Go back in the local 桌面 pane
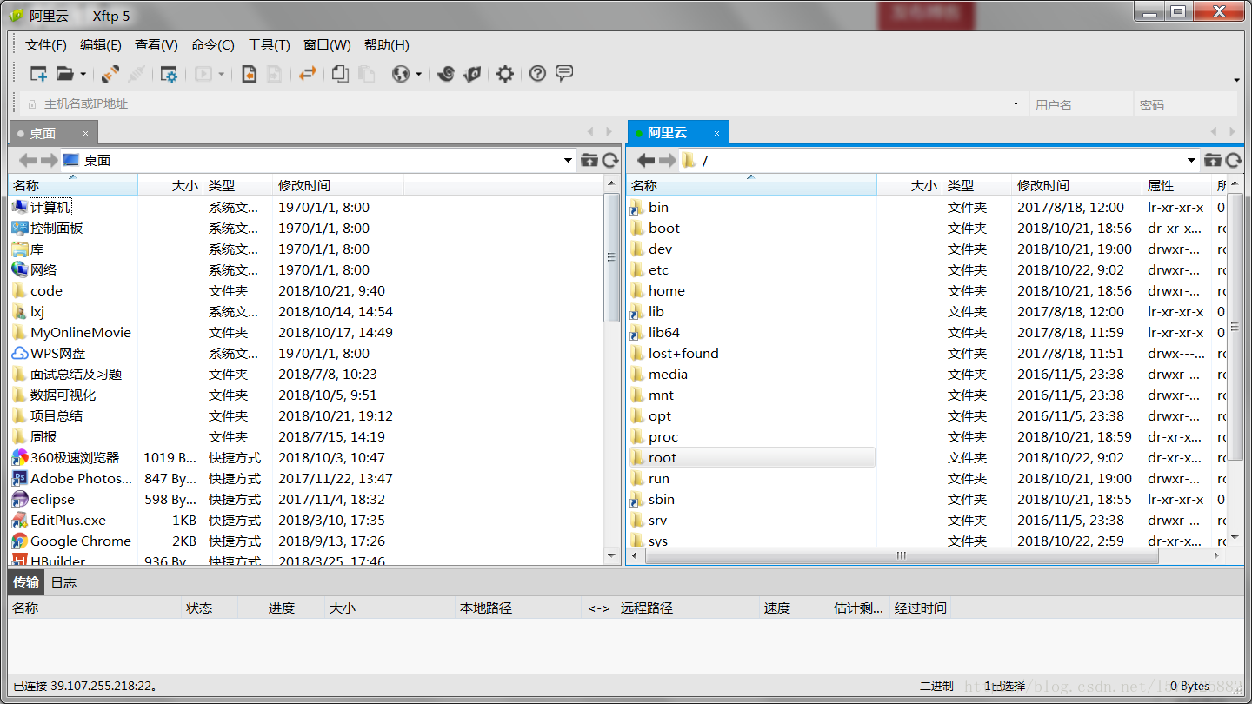Screen dimensions: 1252x704 click(x=28, y=160)
